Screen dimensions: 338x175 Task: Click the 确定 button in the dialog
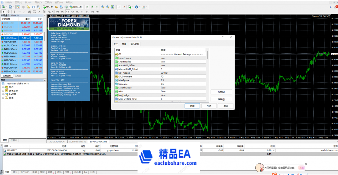point(192,106)
